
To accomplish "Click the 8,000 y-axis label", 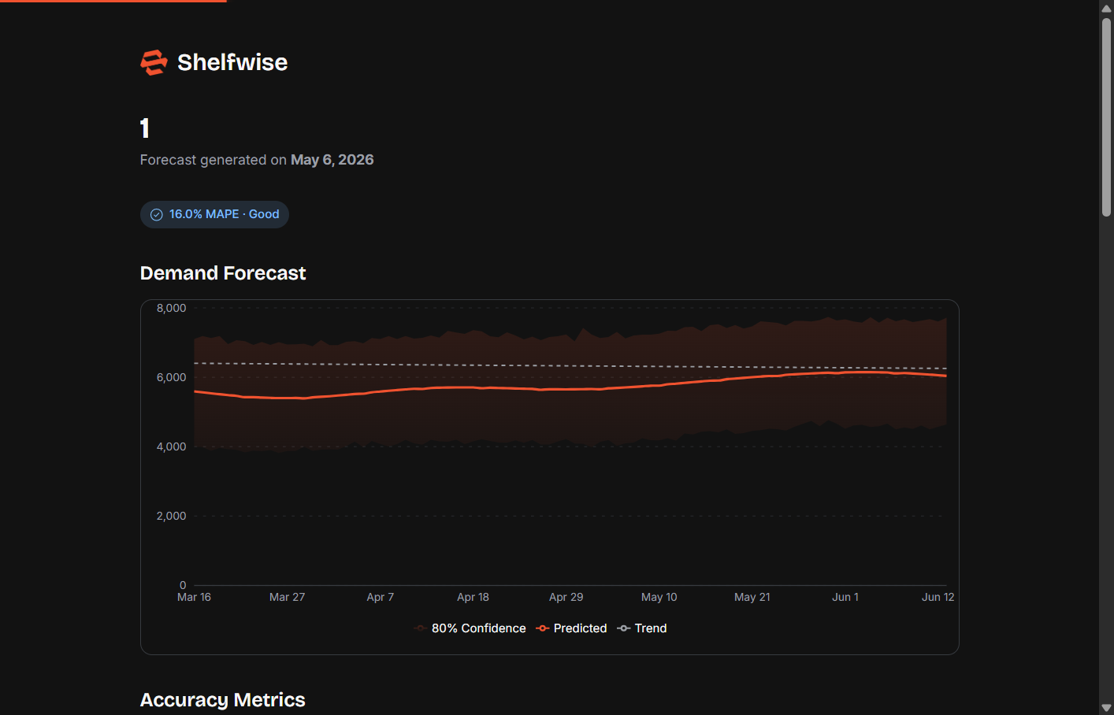I will [x=171, y=308].
